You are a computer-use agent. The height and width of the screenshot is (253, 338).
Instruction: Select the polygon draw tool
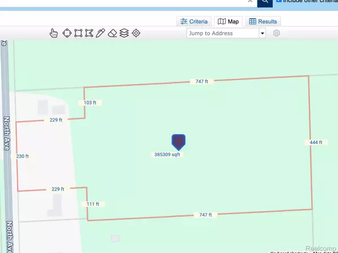coord(89,33)
